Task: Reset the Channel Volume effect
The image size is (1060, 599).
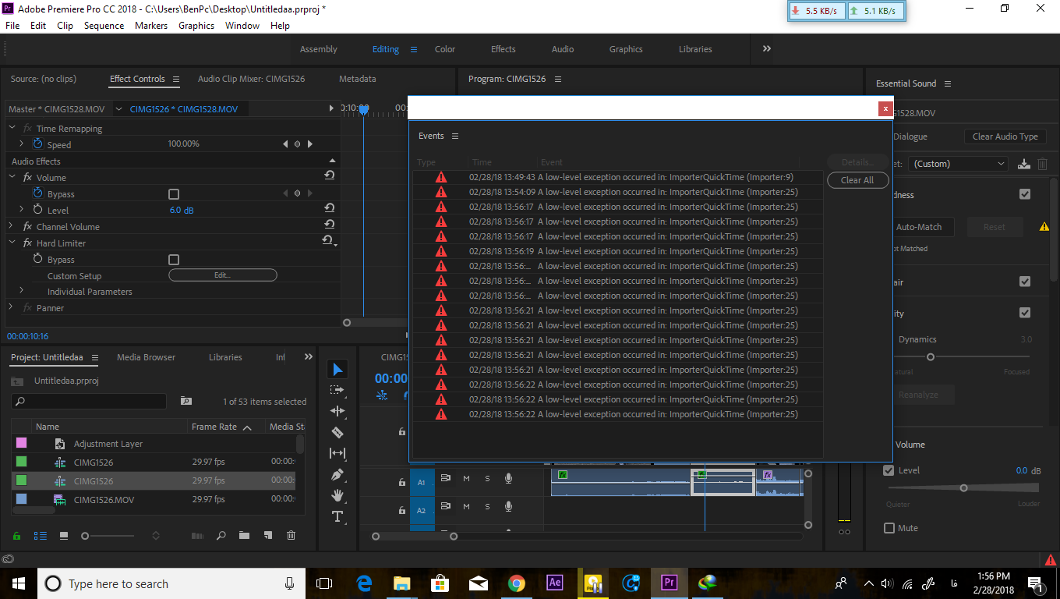Action: pyautogui.click(x=329, y=225)
